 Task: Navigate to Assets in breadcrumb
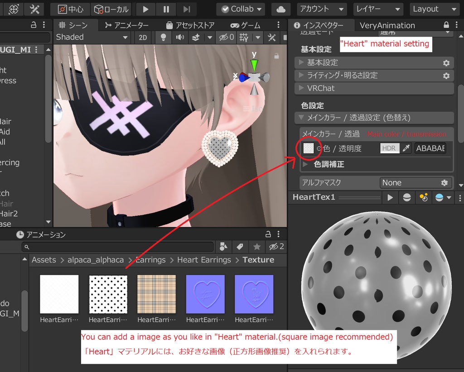pyautogui.click(x=44, y=260)
